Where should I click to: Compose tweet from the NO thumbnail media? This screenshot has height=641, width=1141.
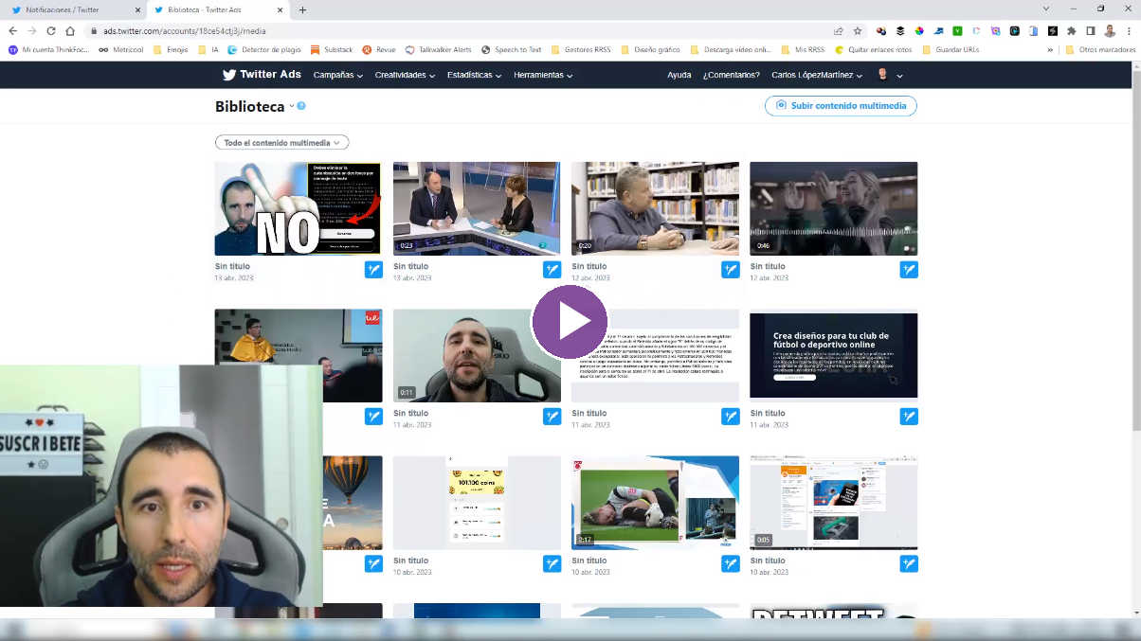(373, 270)
